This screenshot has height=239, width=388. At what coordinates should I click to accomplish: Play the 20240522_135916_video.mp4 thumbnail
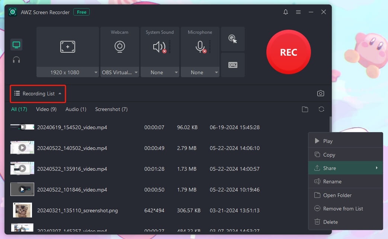(22, 168)
